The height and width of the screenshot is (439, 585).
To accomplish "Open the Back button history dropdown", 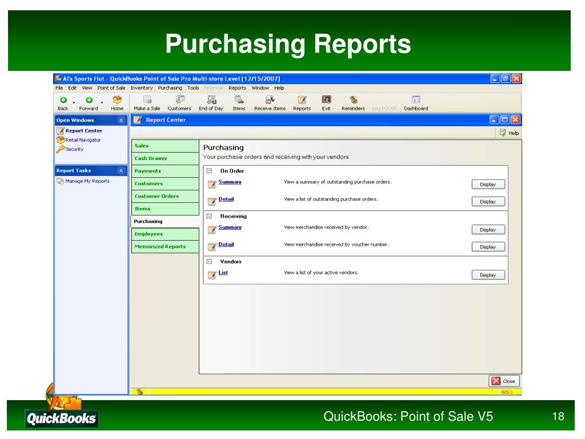I will point(74,102).
